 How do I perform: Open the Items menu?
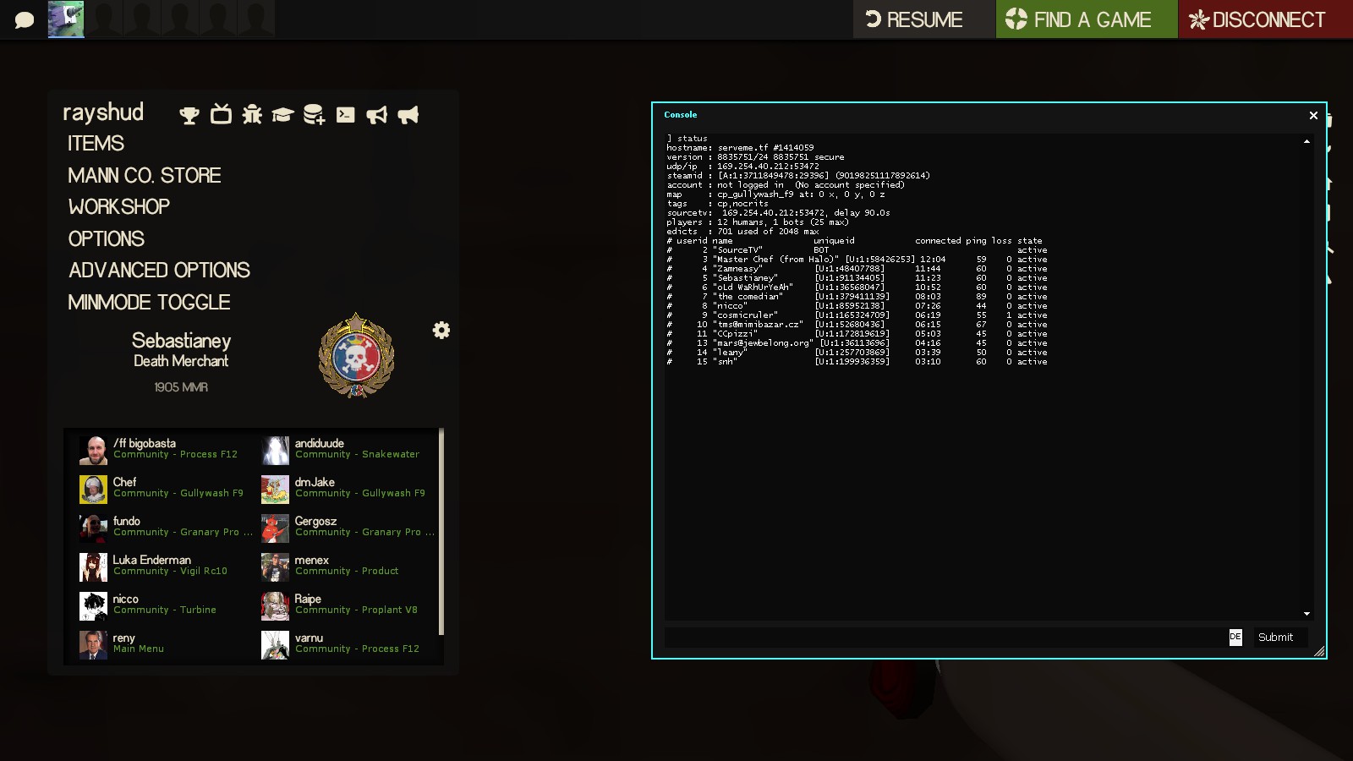pyautogui.click(x=96, y=144)
